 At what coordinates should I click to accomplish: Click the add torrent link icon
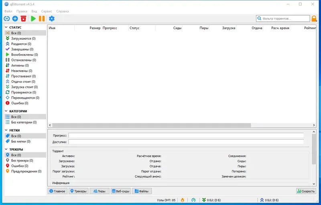tap(7, 18)
